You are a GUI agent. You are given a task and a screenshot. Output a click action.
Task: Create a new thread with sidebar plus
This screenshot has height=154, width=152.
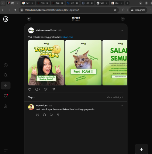(x=5, y=86)
